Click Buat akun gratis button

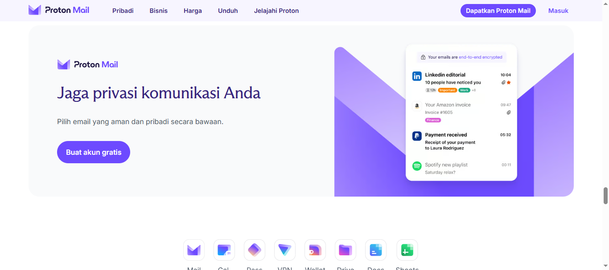[94, 152]
